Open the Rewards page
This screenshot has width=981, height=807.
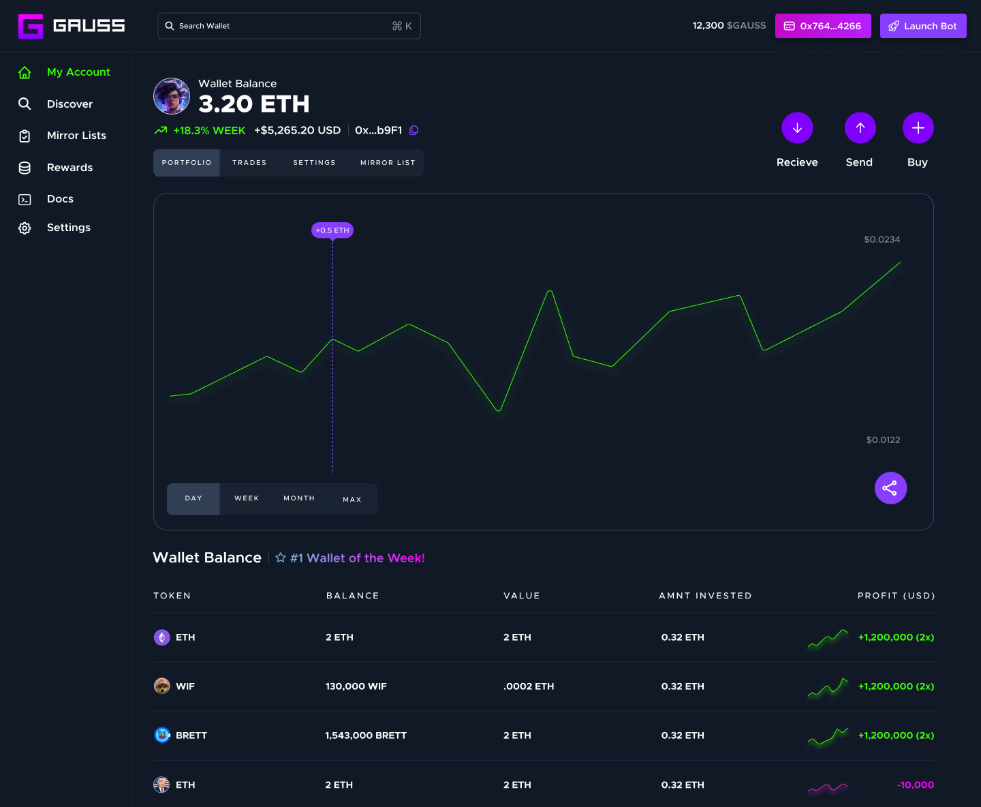69,168
